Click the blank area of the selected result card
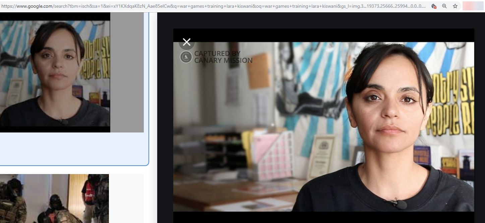The height and width of the screenshot is (223, 485). pos(74,149)
